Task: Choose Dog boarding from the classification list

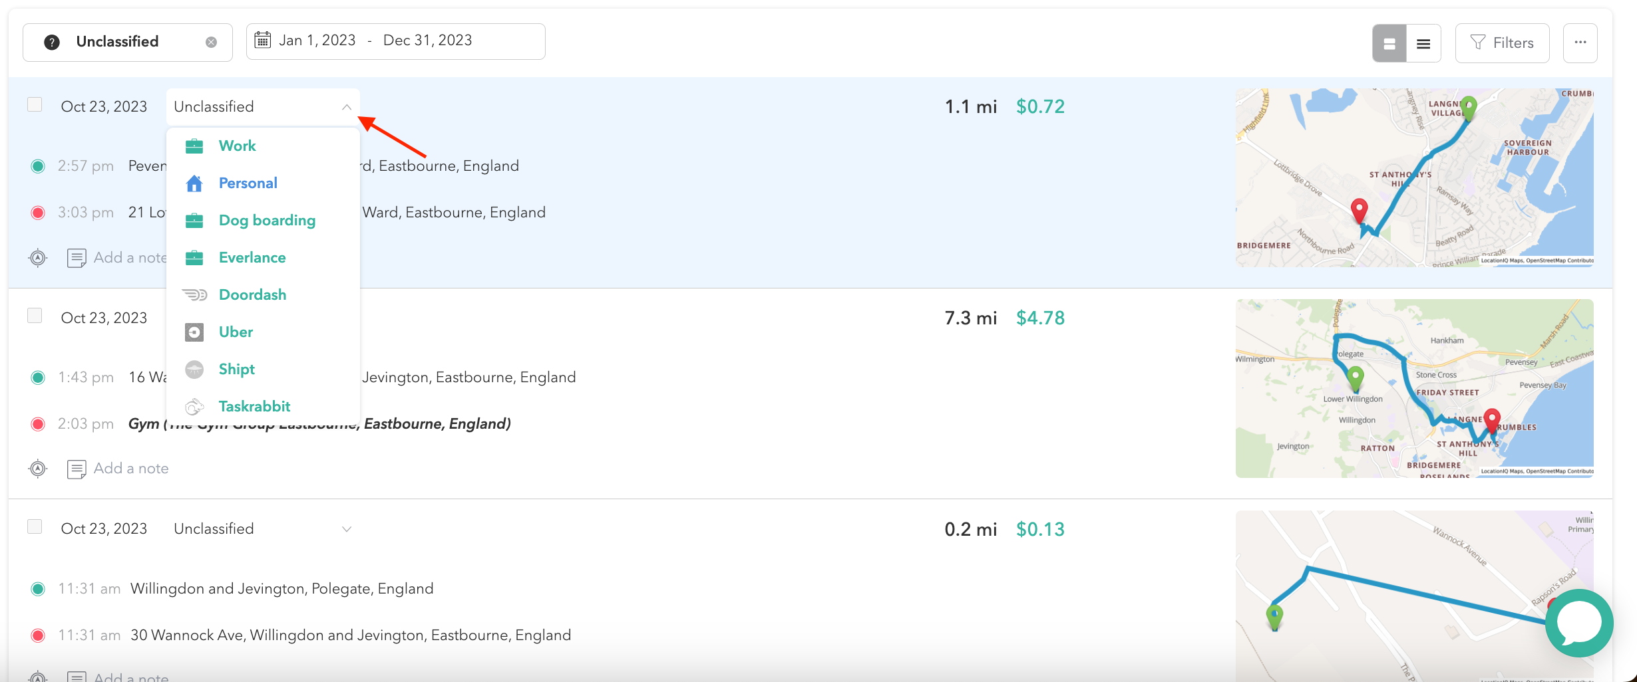Action: (267, 221)
